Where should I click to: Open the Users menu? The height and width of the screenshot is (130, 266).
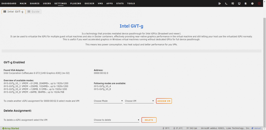[x=47, y=3]
